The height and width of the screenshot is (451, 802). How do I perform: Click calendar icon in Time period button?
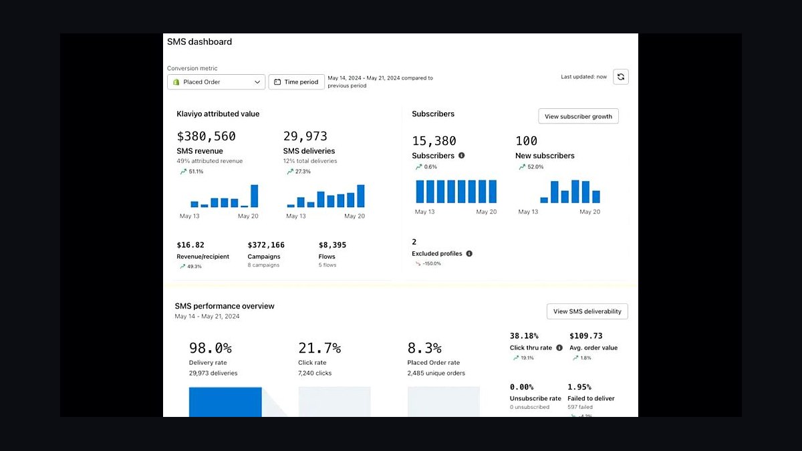pos(277,82)
